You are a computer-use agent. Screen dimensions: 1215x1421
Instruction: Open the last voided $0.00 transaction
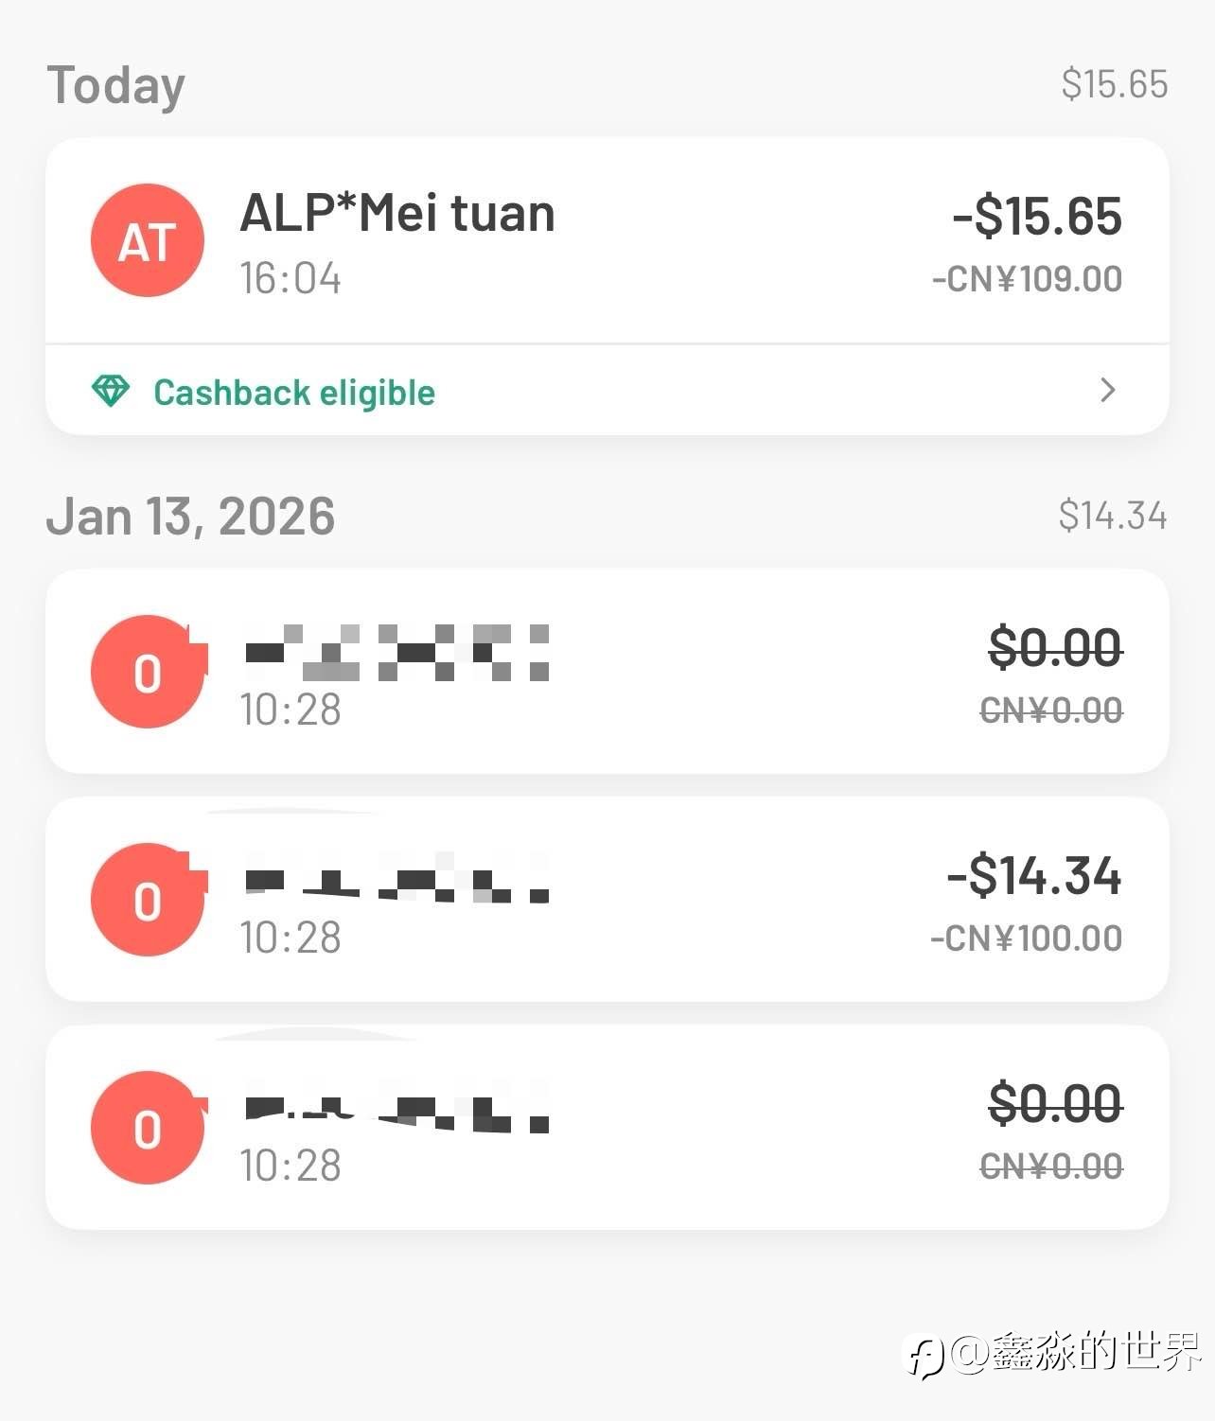click(x=606, y=1127)
